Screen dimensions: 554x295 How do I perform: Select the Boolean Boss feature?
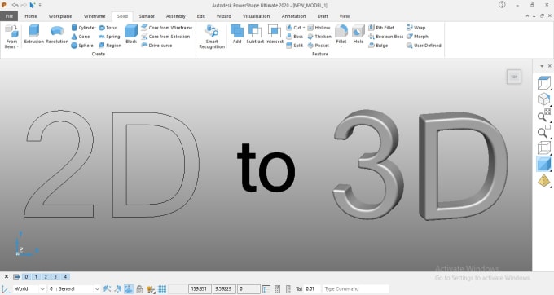(x=386, y=37)
